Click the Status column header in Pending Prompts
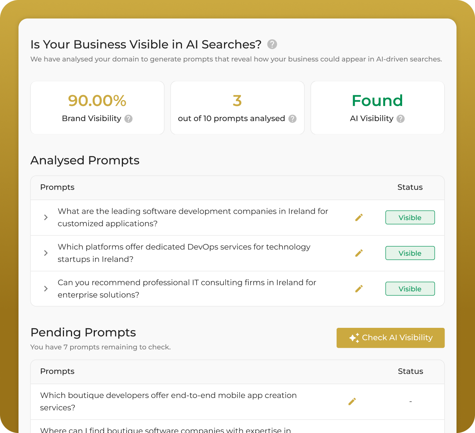The image size is (475, 433). click(x=410, y=371)
